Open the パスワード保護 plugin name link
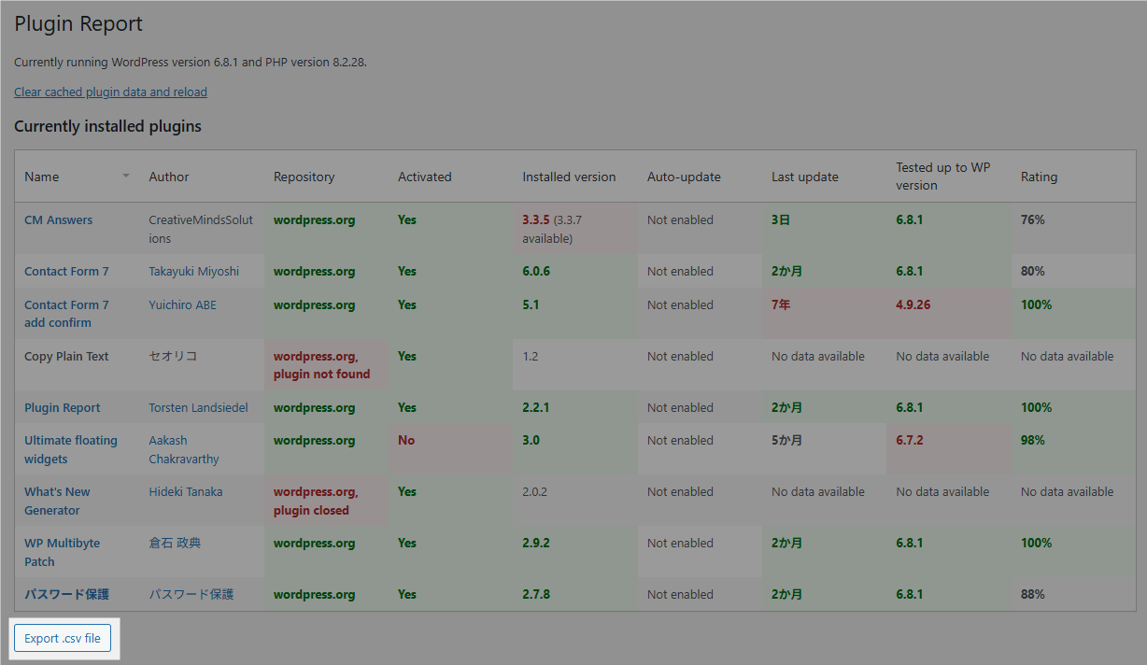The height and width of the screenshot is (665, 1147). click(x=66, y=595)
